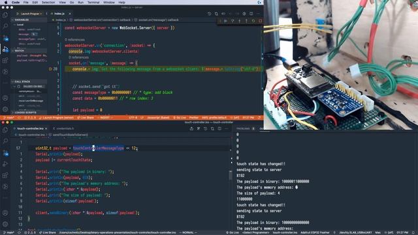The image size is (418, 235).
Task: Open Search in the server window activity bar
Action: (5, 26)
